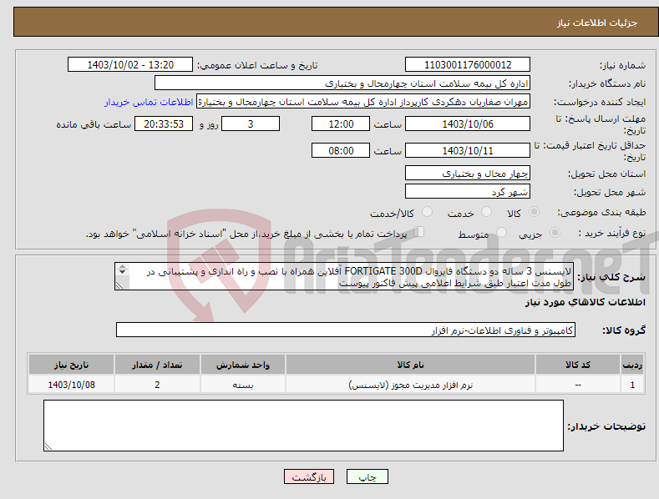Viewport: 659px width, 499px height.
Task: Click the request creator name field
Action: [363, 102]
